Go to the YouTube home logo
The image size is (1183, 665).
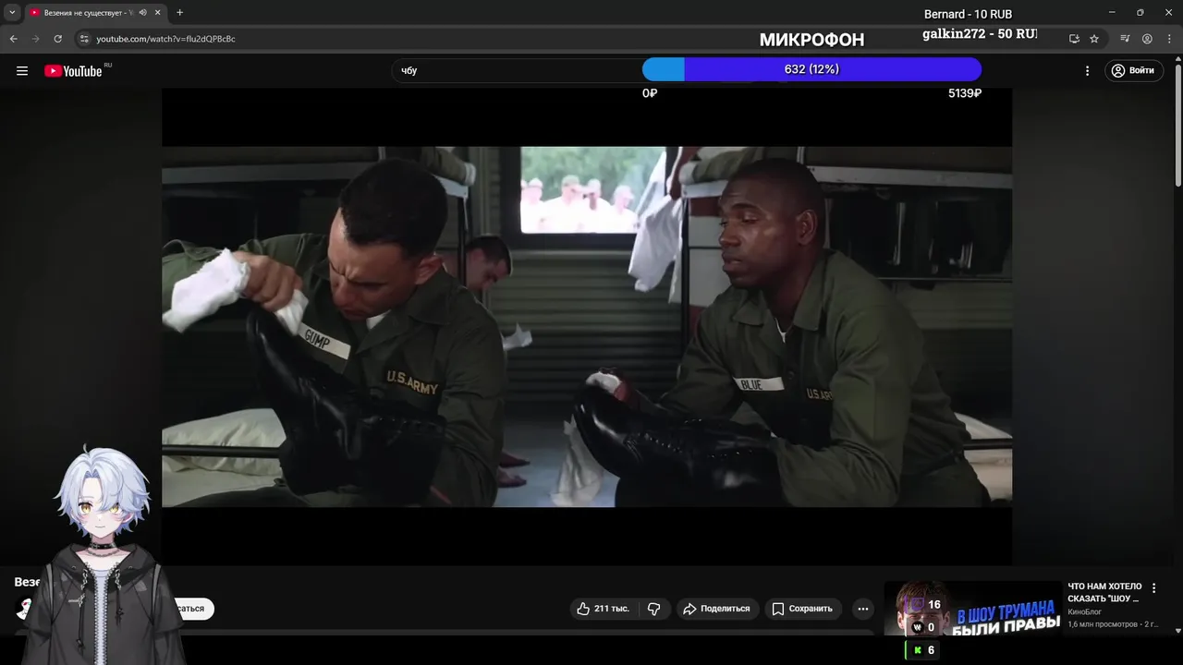point(73,70)
